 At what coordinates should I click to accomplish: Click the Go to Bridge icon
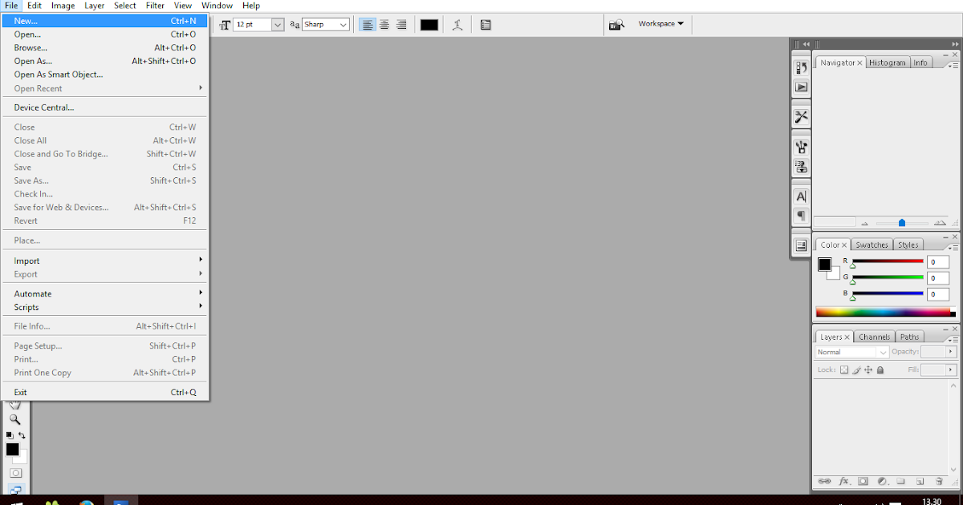616,25
